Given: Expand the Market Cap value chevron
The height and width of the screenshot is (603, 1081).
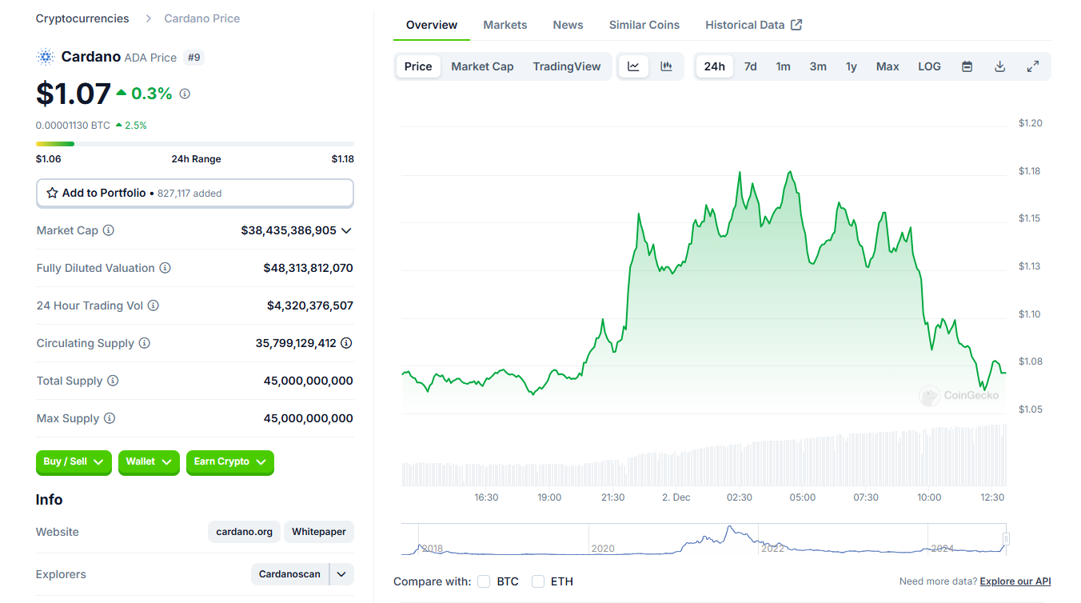Looking at the screenshot, I should click(x=346, y=230).
